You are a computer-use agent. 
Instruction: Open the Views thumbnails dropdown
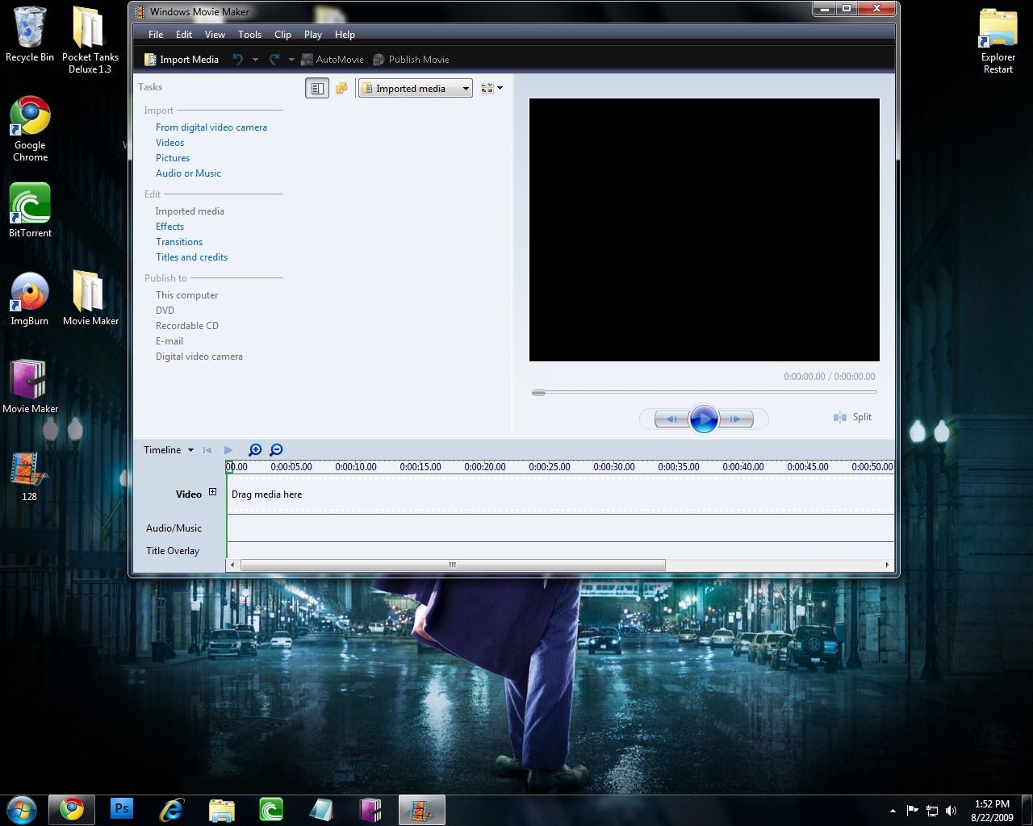(x=491, y=88)
